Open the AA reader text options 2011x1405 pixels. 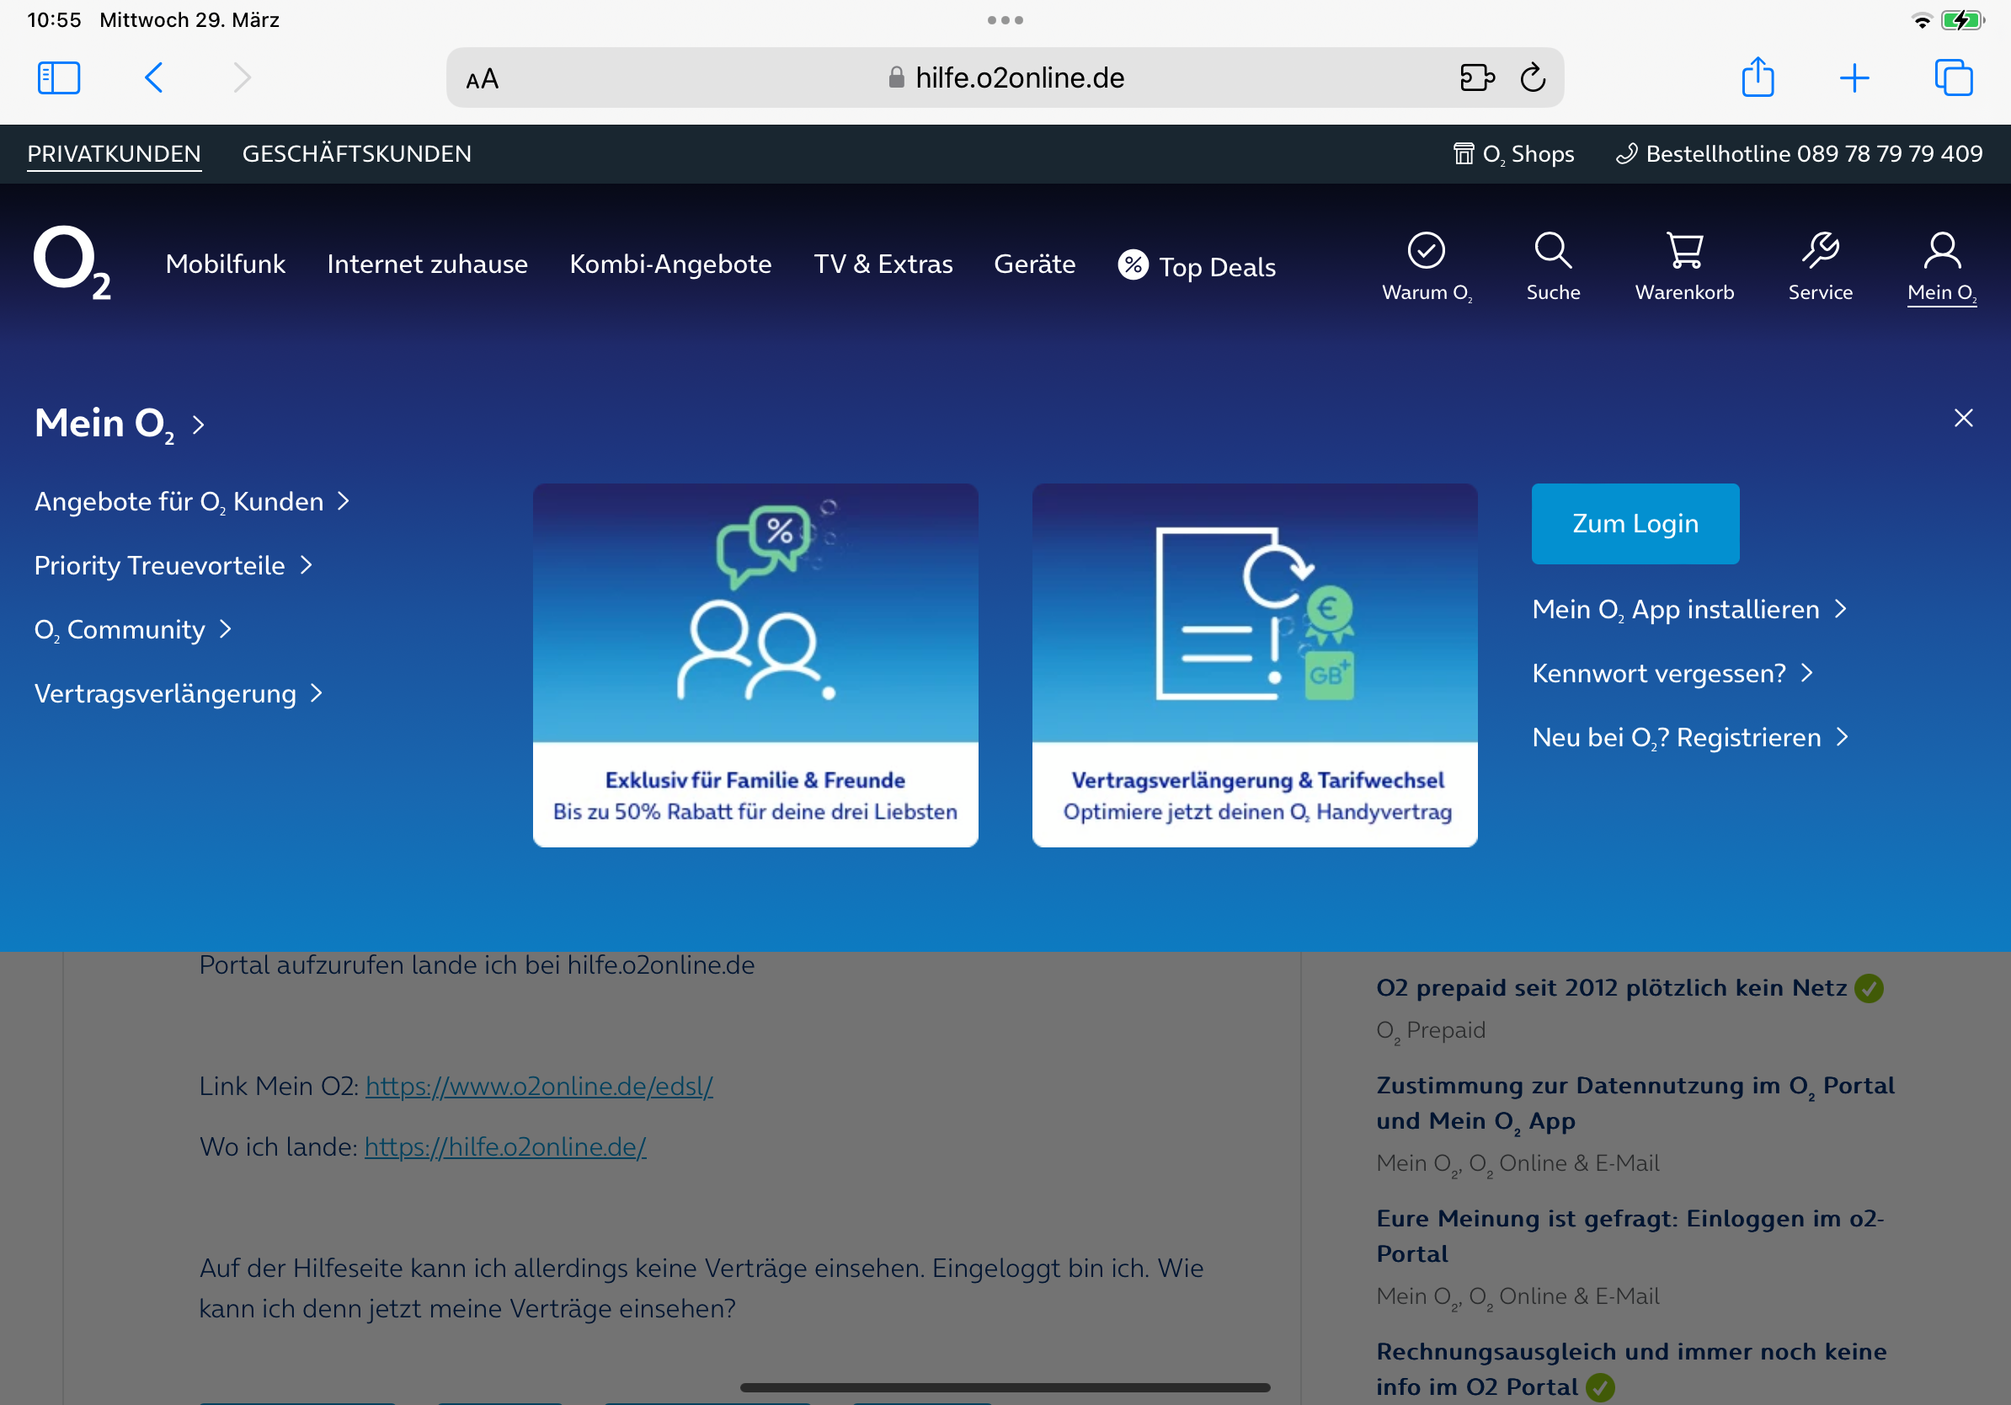[x=482, y=80]
